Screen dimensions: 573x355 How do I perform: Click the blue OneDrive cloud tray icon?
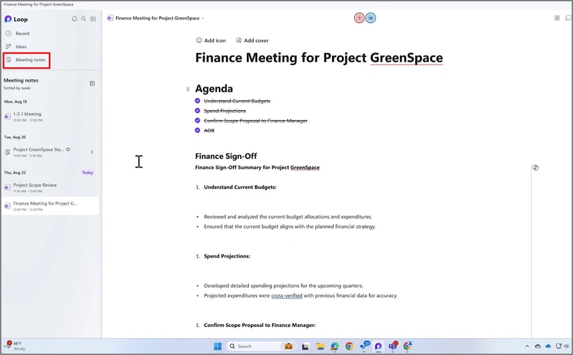(548, 346)
